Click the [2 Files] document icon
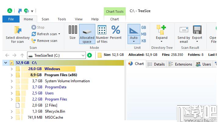Screen dimensions: 218x122 coord(18,105)
